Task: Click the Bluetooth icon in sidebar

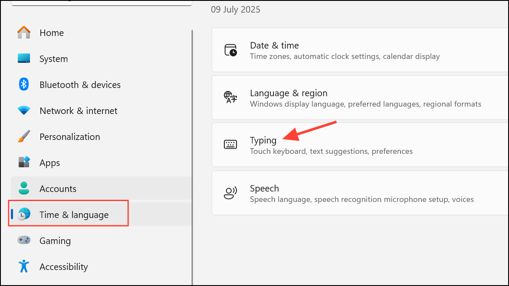Action: [24, 84]
